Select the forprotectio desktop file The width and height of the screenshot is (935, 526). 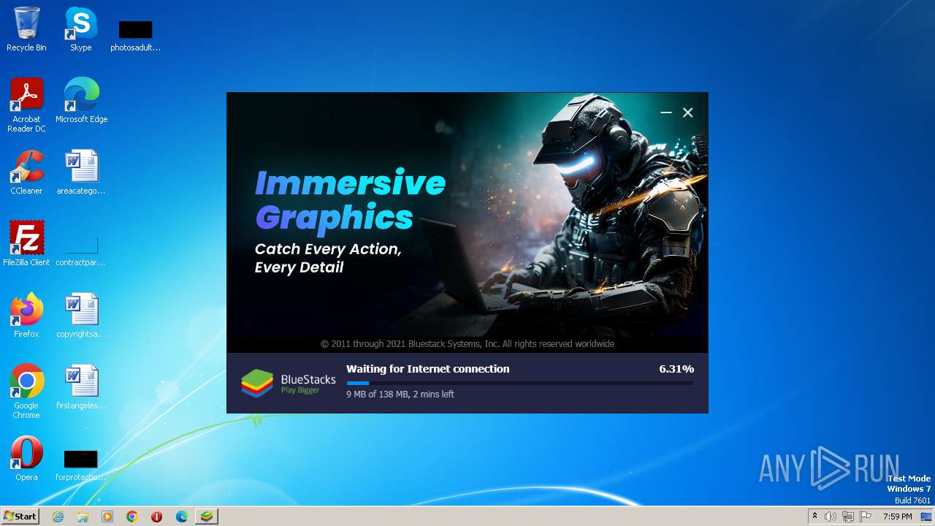(81, 465)
